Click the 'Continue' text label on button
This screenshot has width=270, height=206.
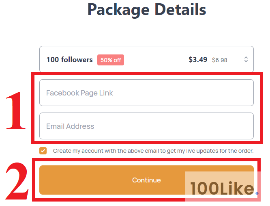[146, 180]
